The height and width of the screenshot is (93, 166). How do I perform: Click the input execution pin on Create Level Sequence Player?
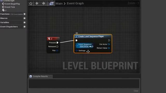tap(77, 40)
